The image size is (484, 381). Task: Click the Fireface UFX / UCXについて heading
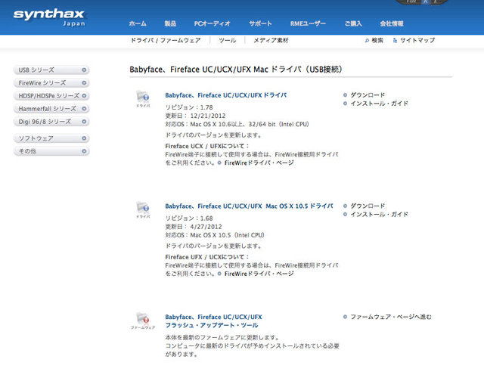point(207,257)
